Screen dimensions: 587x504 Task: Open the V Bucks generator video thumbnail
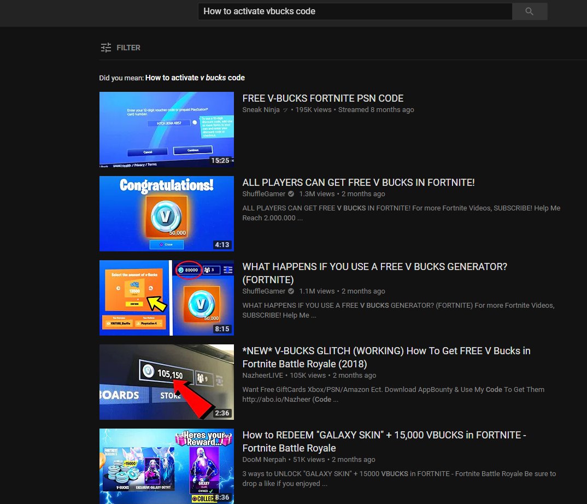(167, 298)
